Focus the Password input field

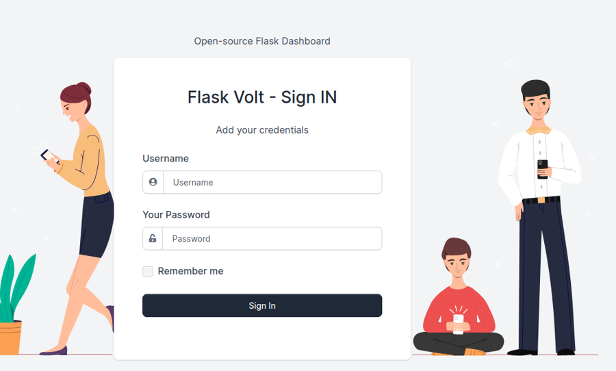coord(272,238)
